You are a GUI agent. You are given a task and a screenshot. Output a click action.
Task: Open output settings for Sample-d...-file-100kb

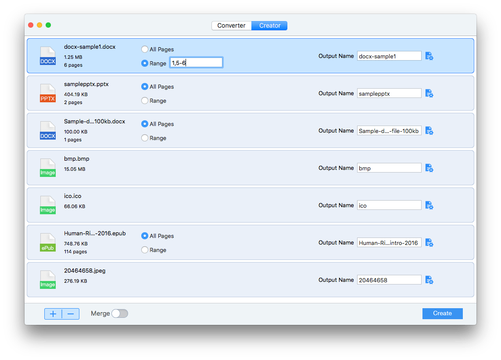click(429, 131)
